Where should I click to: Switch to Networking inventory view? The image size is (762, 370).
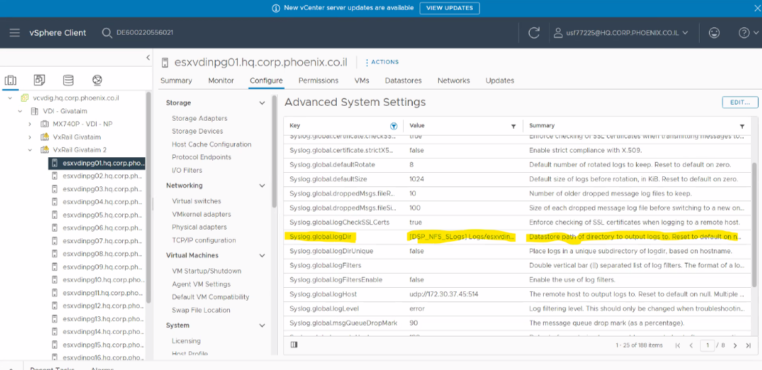[97, 80]
